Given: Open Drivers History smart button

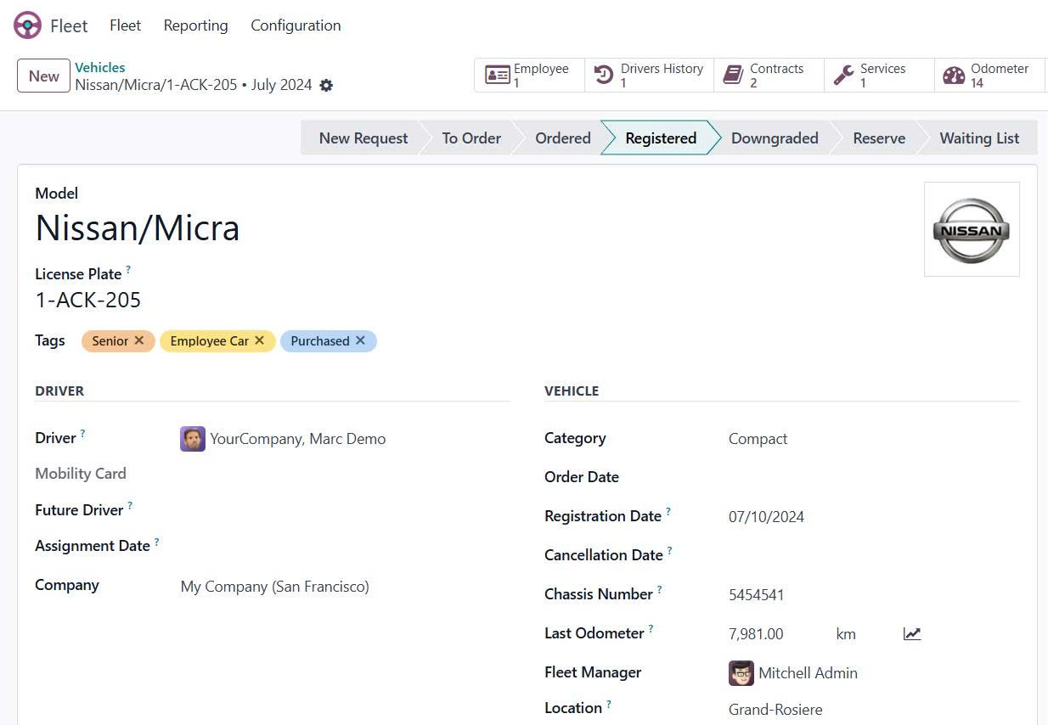Looking at the screenshot, I should point(649,76).
